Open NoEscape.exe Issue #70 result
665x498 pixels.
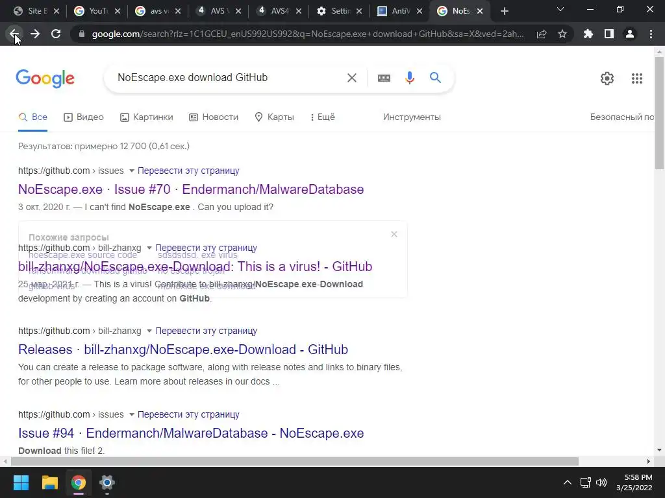(x=191, y=189)
